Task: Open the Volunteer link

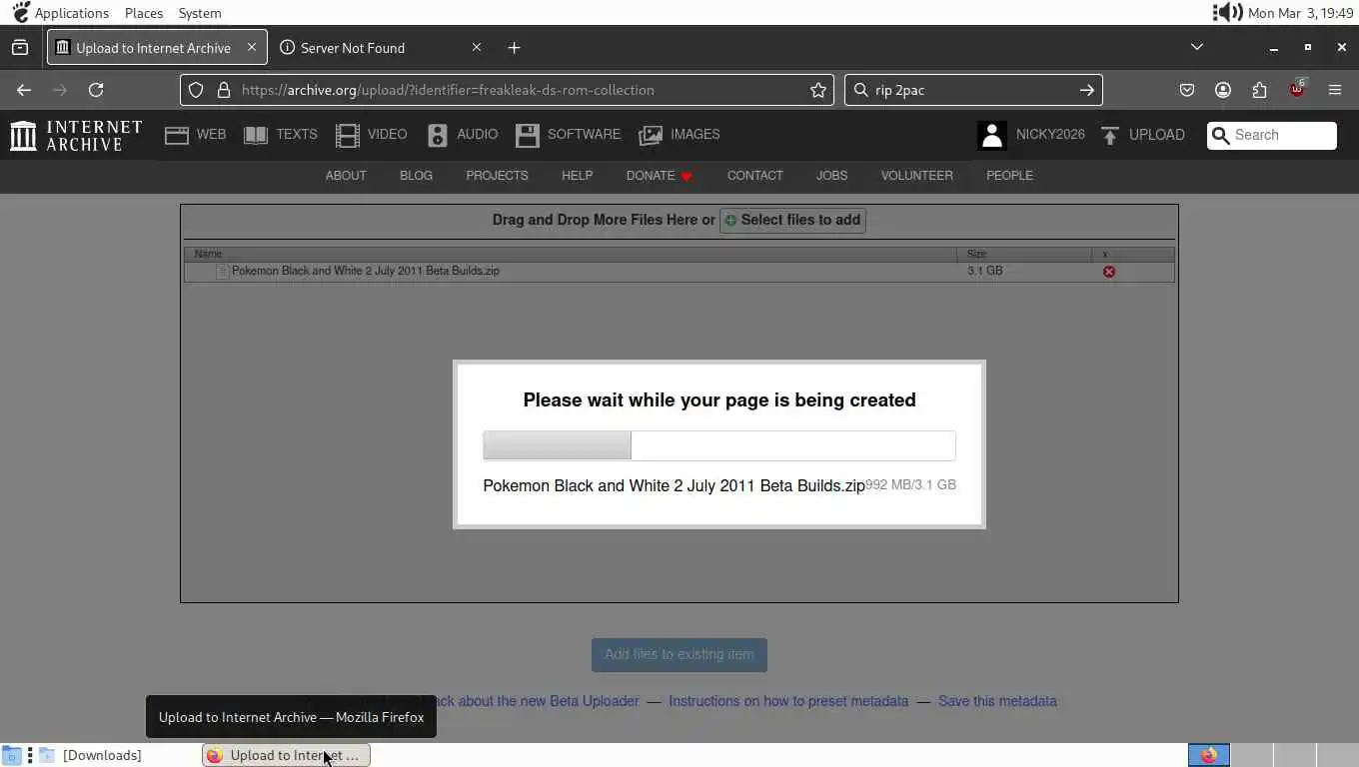Action: coord(916,176)
